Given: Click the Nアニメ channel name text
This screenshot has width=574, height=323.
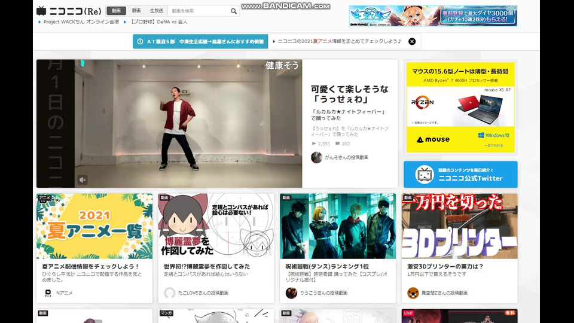Looking at the screenshot, I should (65, 293).
